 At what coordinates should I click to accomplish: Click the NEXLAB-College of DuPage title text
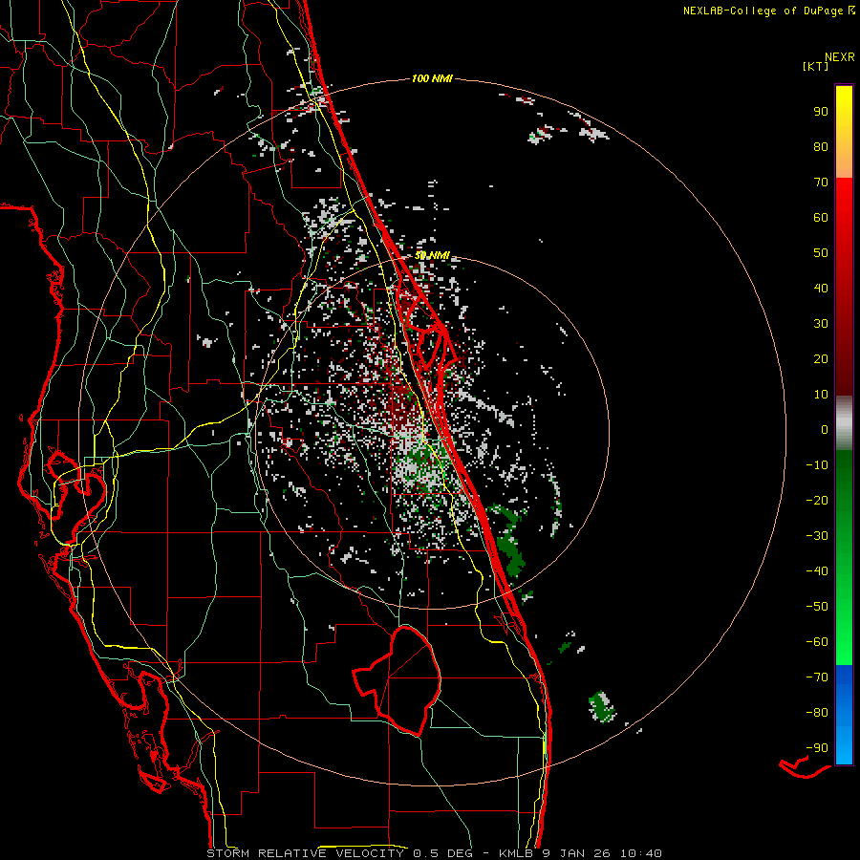(768, 11)
